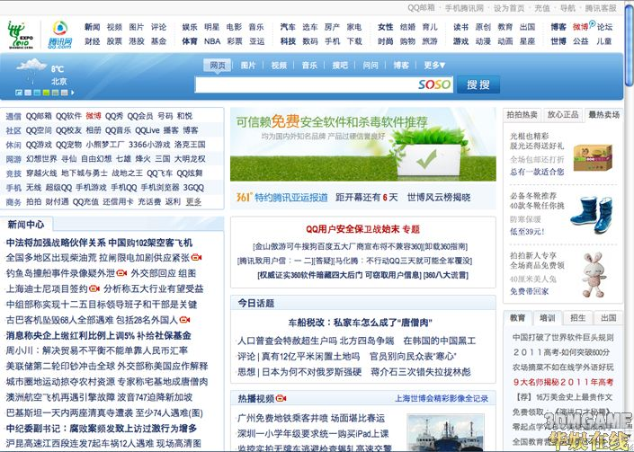
Task: Click camera icon beside 热播视频 heading
Action: [x=281, y=399]
